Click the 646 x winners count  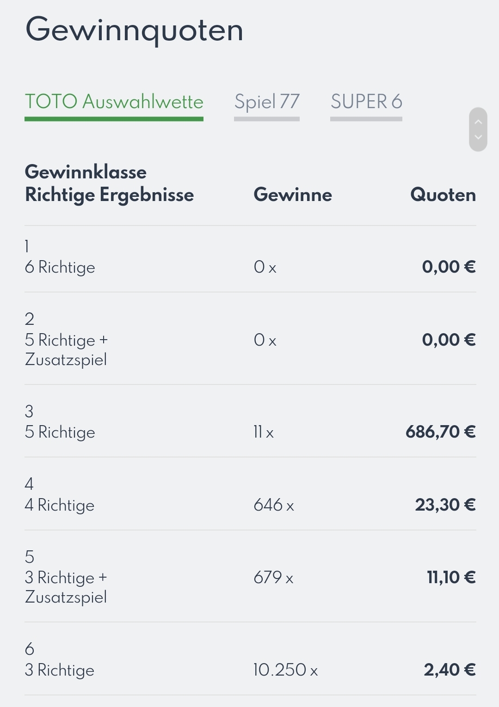click(x=274, y=505)
